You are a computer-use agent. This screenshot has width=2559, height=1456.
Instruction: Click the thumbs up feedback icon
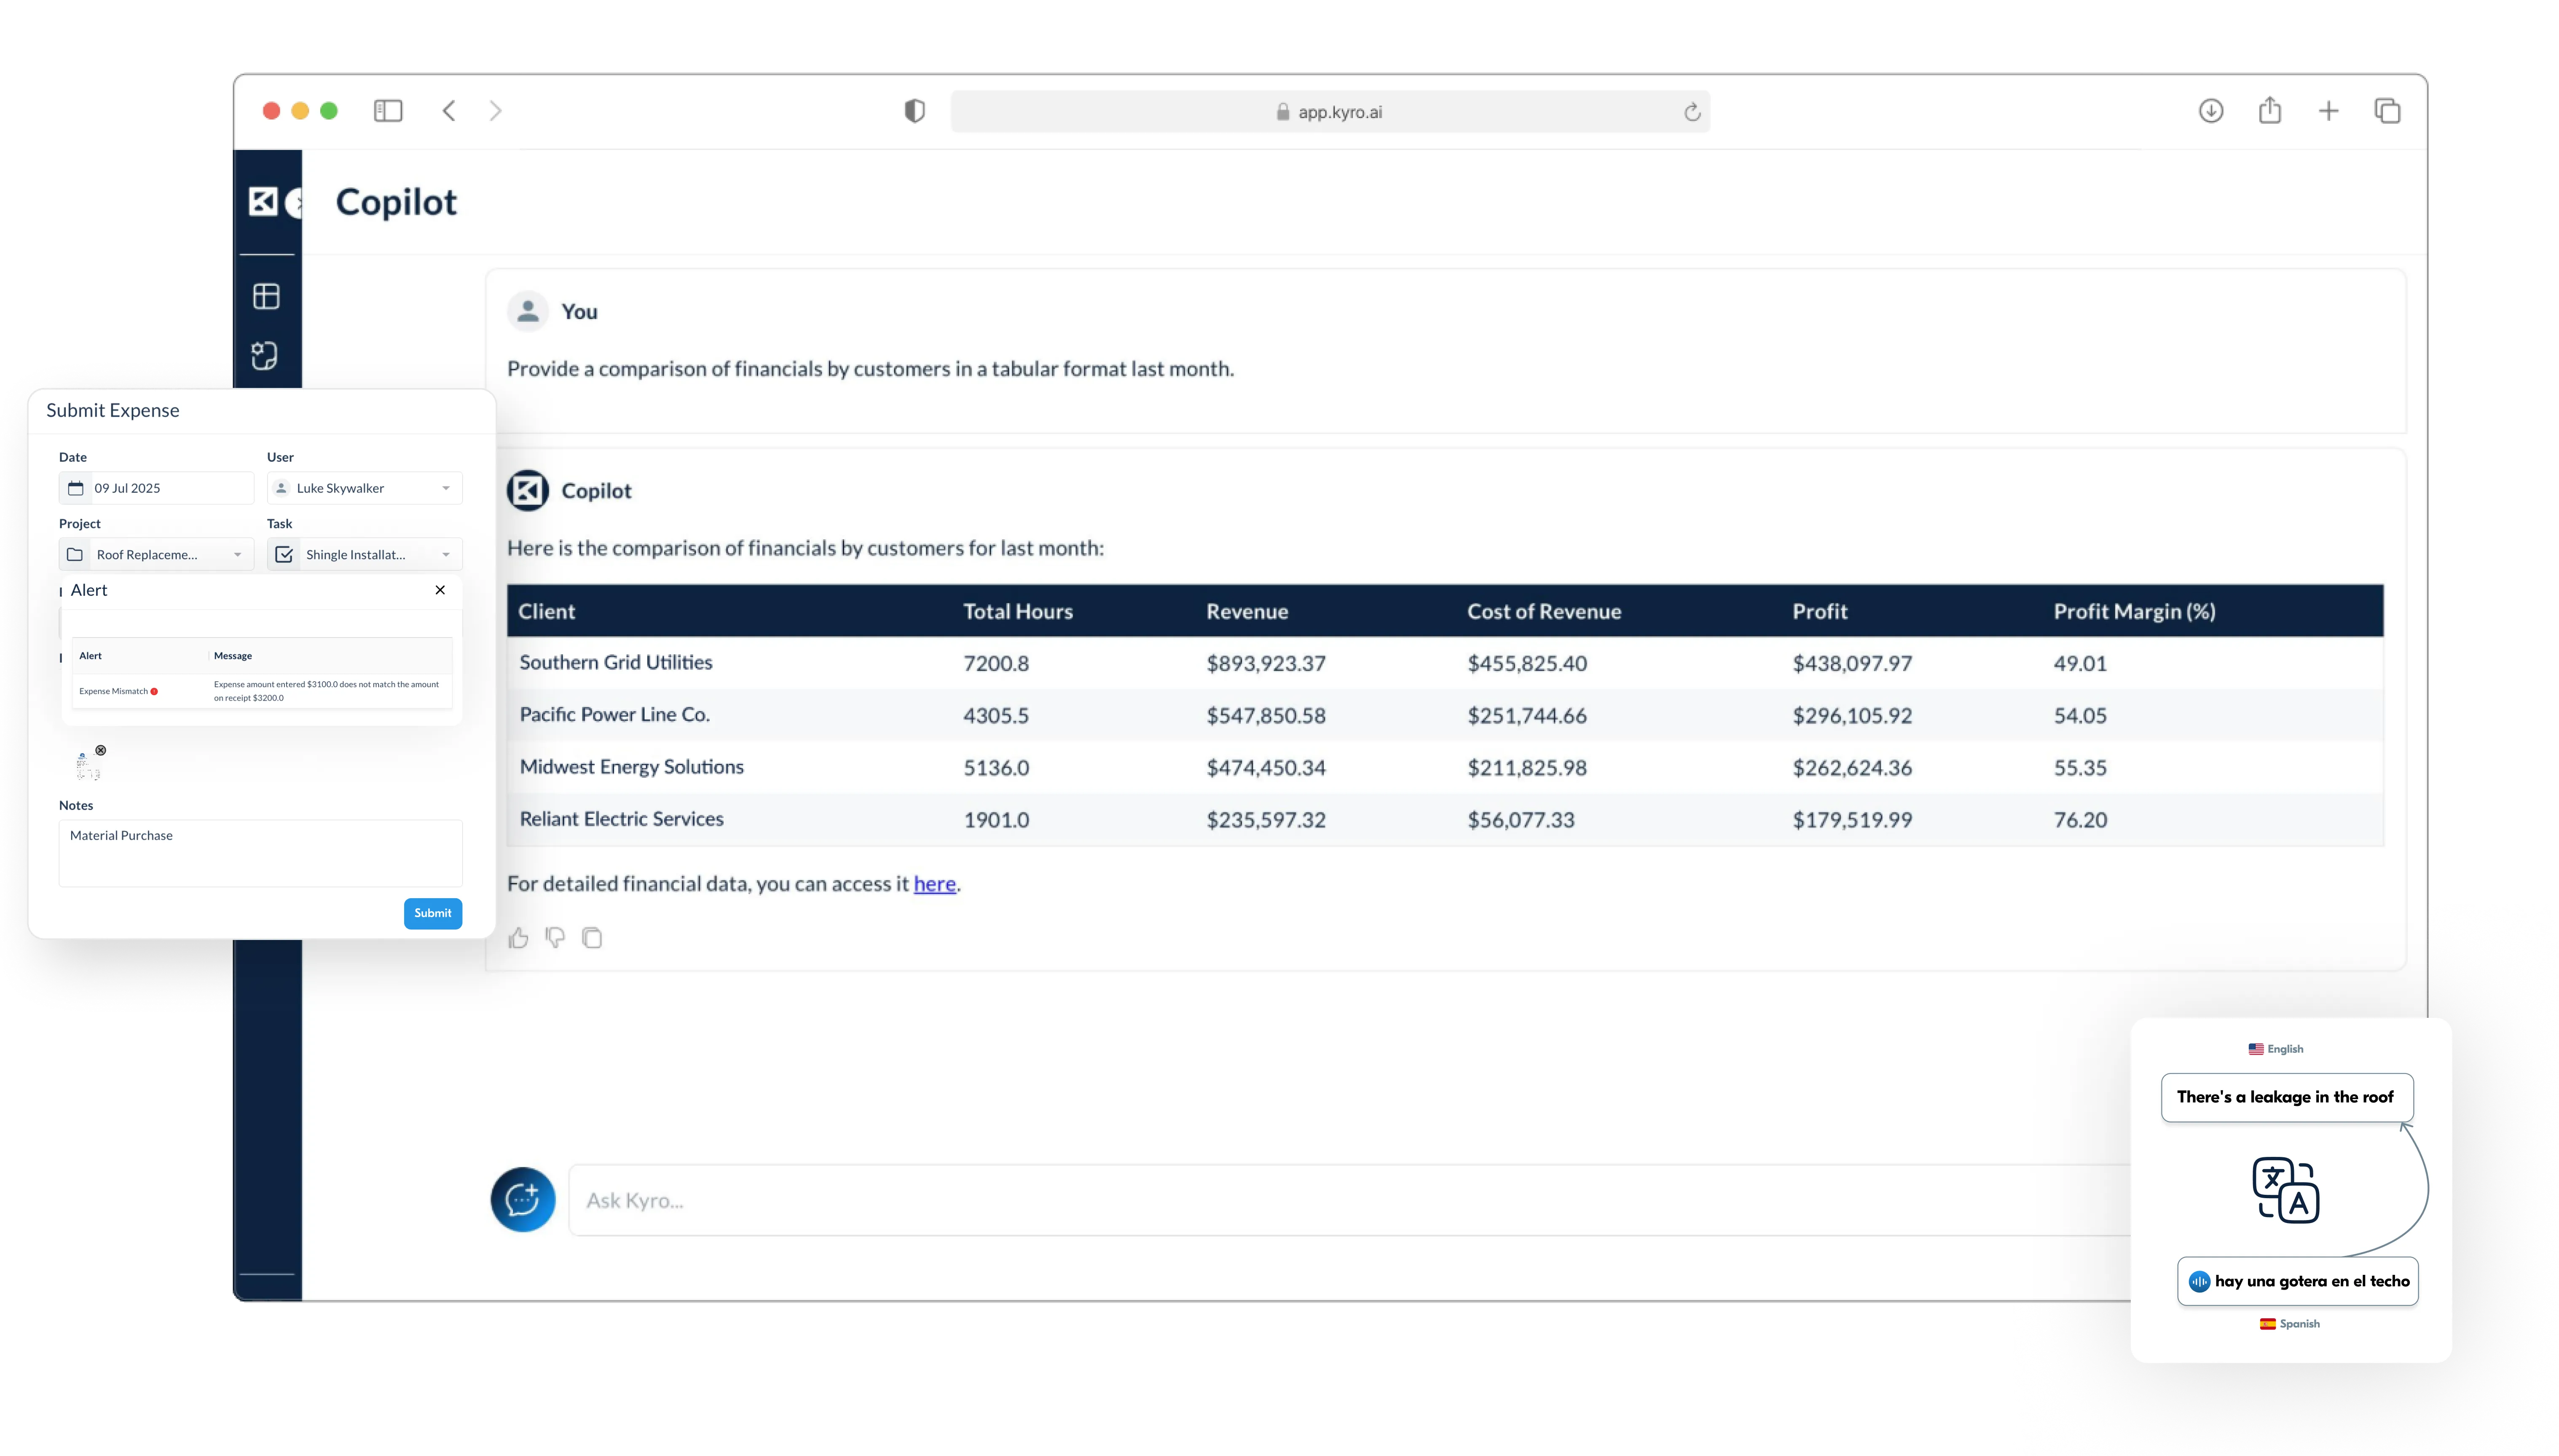tap(518, 938)
